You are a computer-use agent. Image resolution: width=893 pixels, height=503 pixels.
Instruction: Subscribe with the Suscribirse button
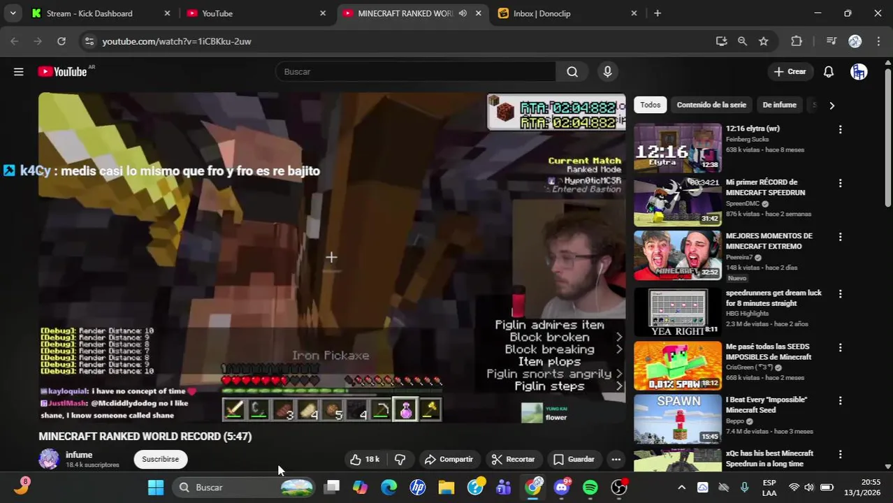click(160, 459)
